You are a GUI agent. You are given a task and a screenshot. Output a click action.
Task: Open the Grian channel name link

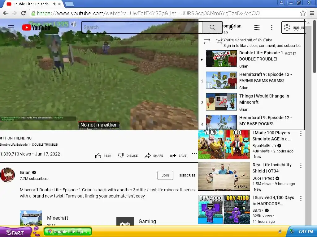(x=25, y=173)
